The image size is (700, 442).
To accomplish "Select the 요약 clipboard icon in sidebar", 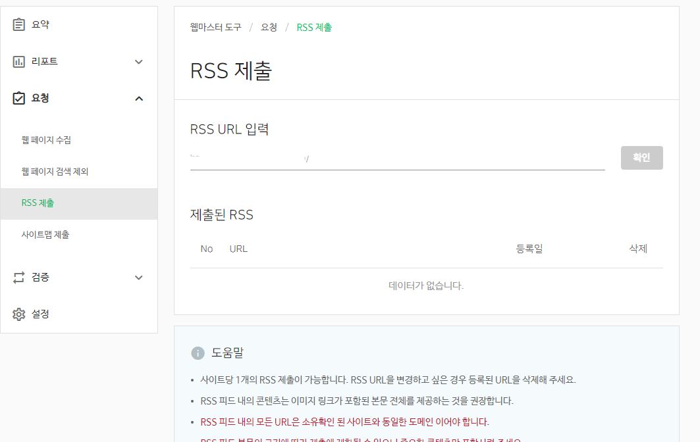I will pyautogui.click(x=20, y=24).
